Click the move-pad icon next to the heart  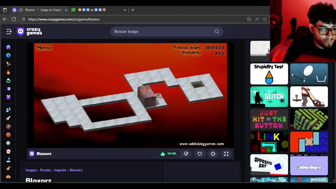213,154
